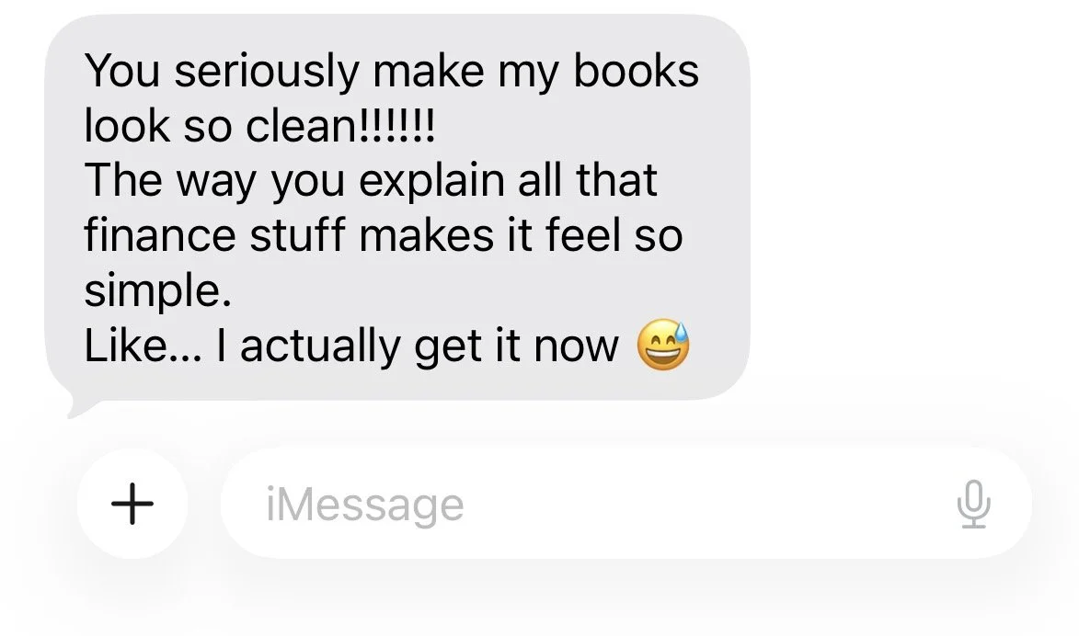Click the word "Like..." starting the last line

143,345
